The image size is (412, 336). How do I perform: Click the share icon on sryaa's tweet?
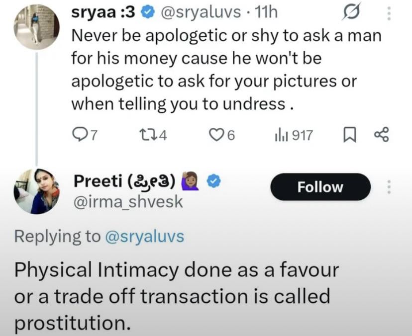[x=382, y=134]
